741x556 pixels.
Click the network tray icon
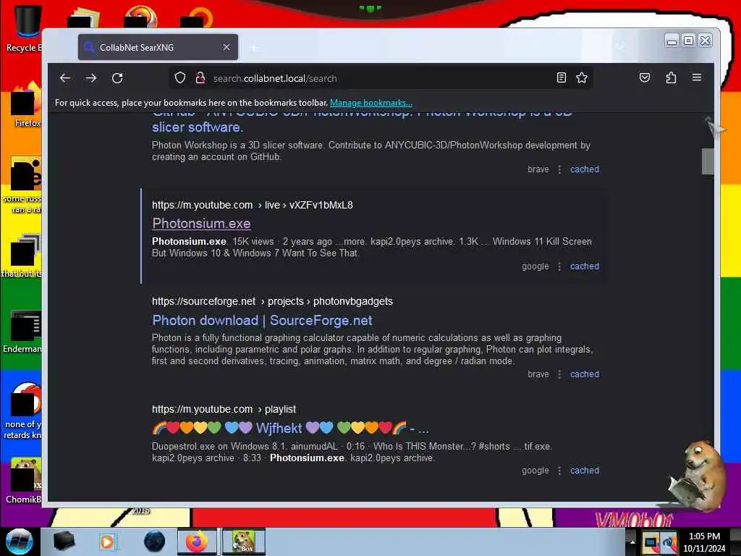point(650,542)
